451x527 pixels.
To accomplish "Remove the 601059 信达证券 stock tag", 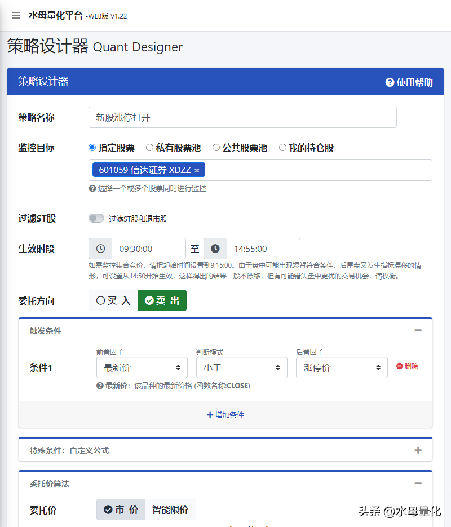I will [x=197, y=170].
